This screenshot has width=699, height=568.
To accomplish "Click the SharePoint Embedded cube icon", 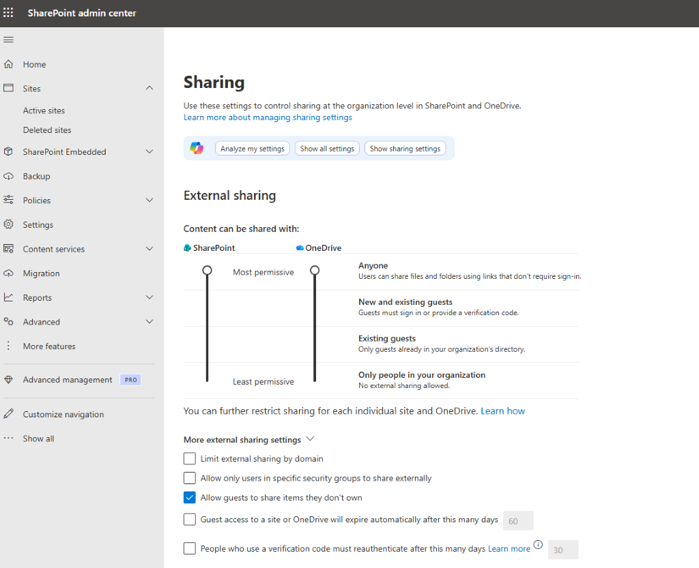I will pos(8,151).
